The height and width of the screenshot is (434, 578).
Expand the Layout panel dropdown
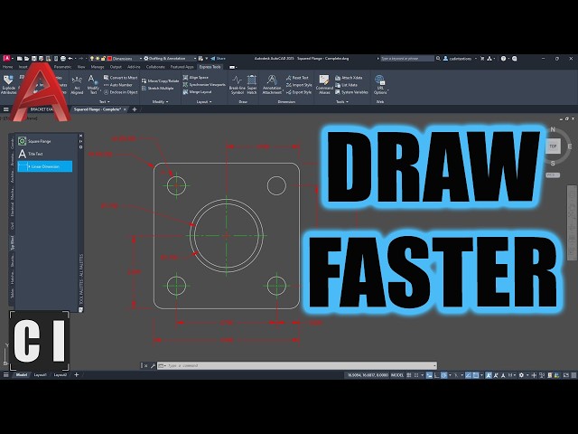click(204, 101)
